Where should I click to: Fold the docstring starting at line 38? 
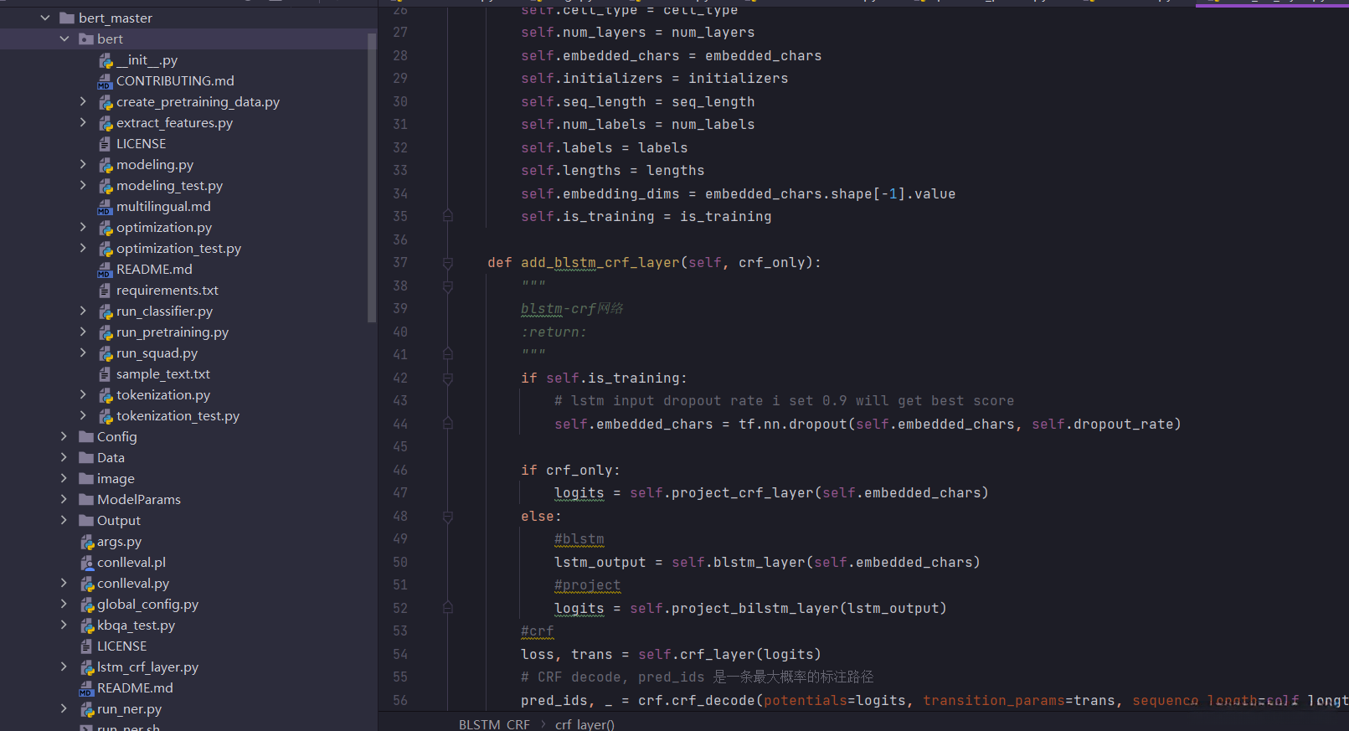pos(448,286)
